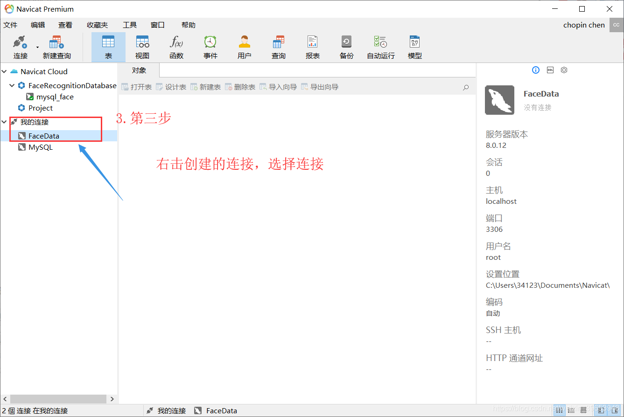Select the Table (表) toolbar button
The width and height of the screenshot is (624, 417).
click(108, 47)
